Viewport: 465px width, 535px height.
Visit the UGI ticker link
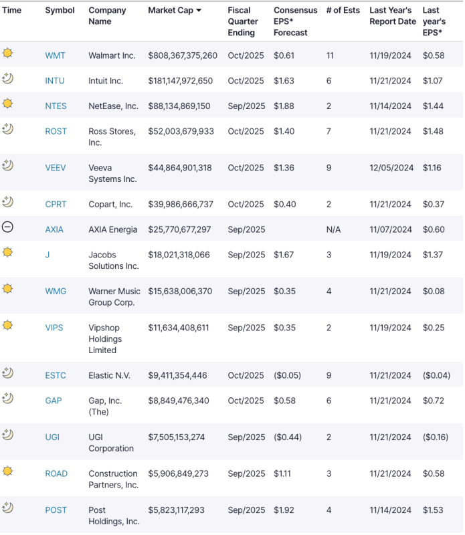pos(52,437)
